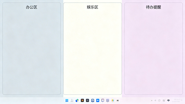Open the colorful four-tile app icon
Screen dimensions: 185x104
(113, 100)
